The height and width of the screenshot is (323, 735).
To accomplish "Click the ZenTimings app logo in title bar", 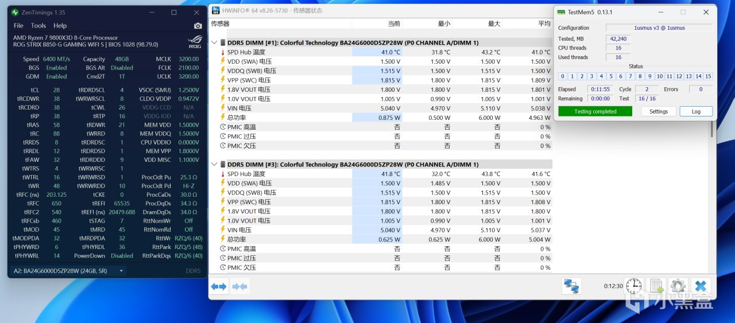I will pyautogui.click(x=15, y=12).
